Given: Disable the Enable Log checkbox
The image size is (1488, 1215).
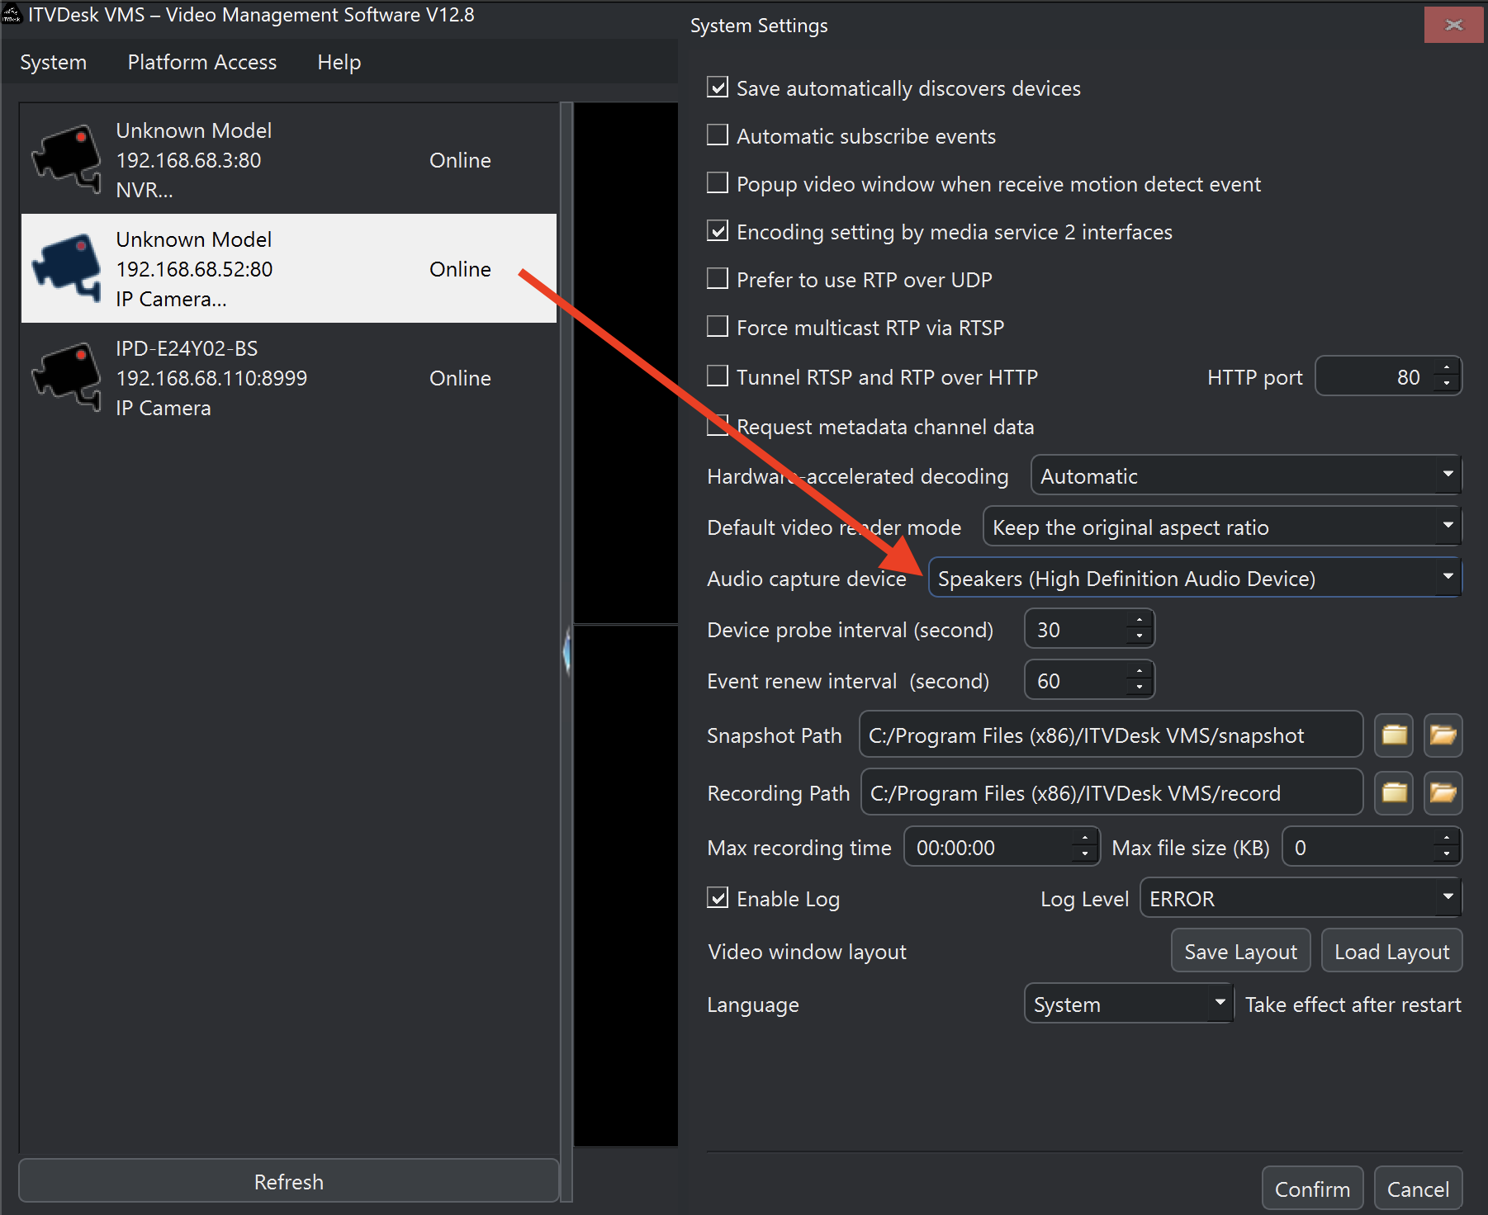Looking at the screenshot, I should pyautogui.click(x=718, y=898).
